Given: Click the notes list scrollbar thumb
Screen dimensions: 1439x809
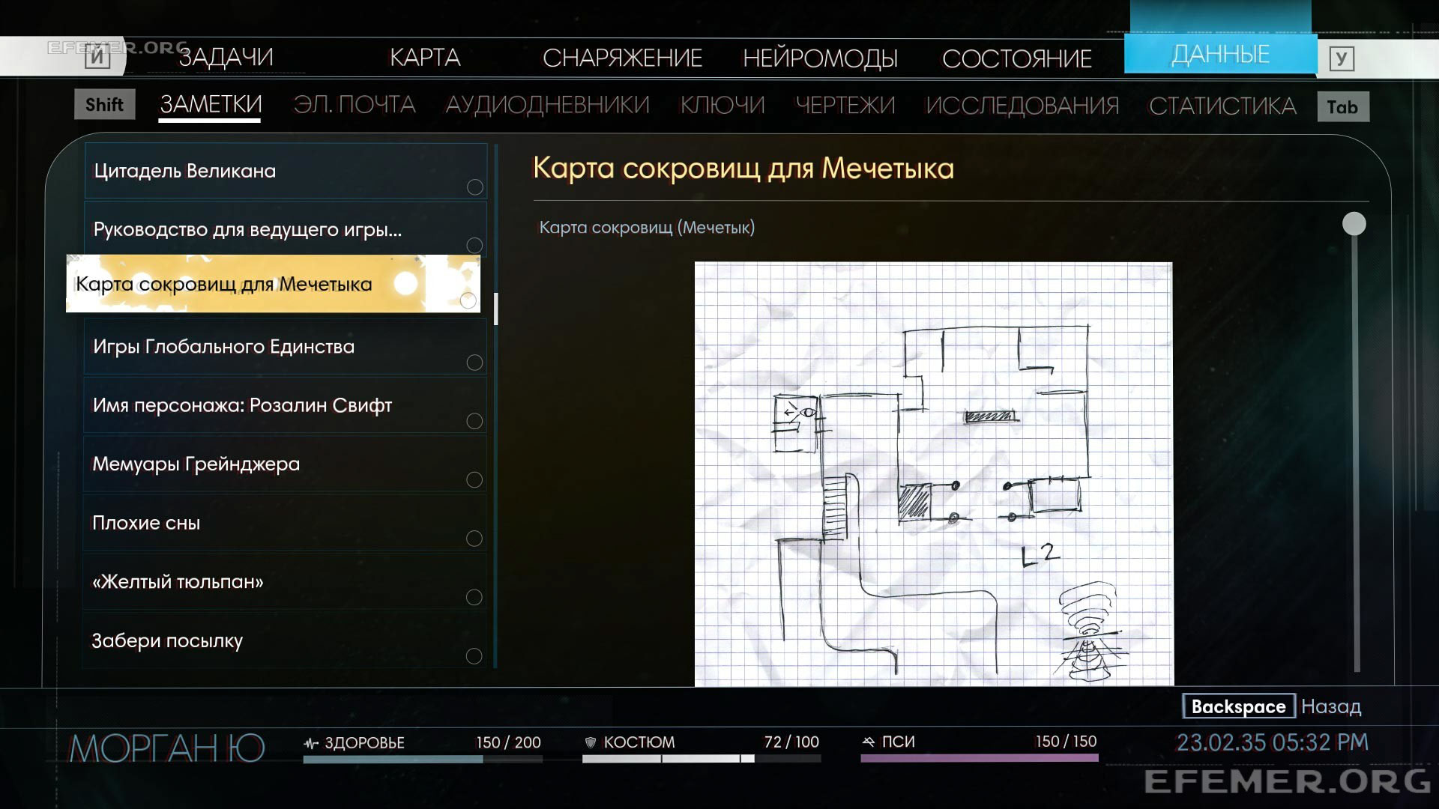Looking at the screenshot, I should tap(496, 309).
